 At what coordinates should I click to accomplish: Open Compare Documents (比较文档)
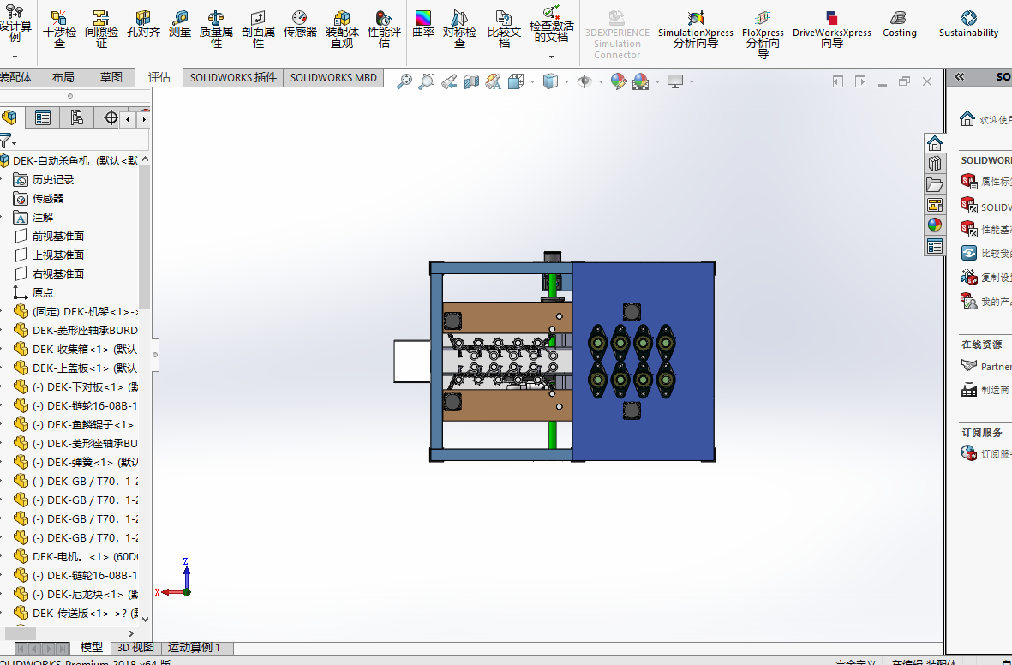[504, 30]
